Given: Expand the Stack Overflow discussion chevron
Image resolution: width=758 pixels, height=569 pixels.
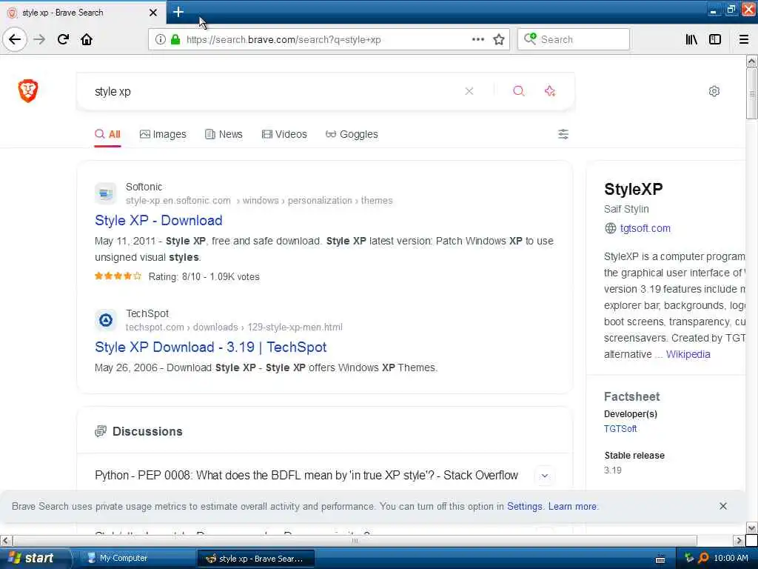Looking at the screenshot, I should tap(545, 476).
